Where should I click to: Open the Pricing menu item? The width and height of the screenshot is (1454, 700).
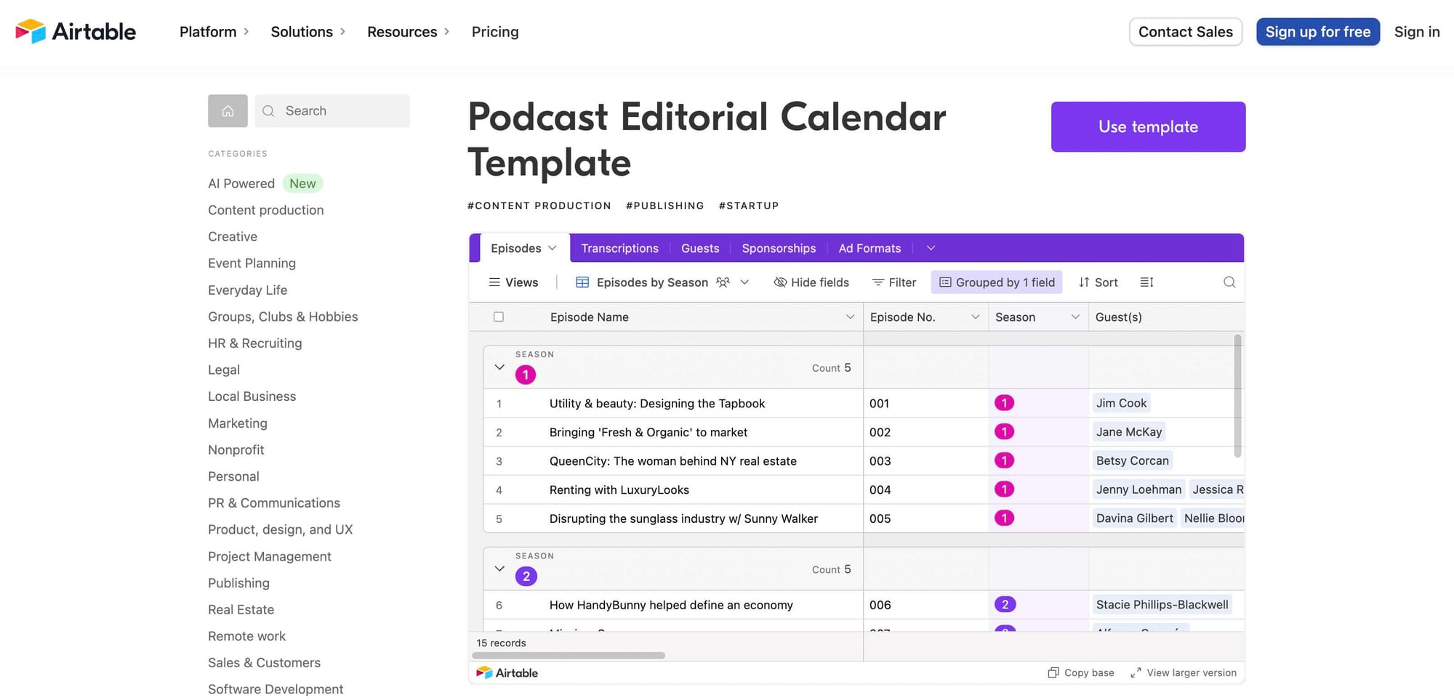click(495, 32)
